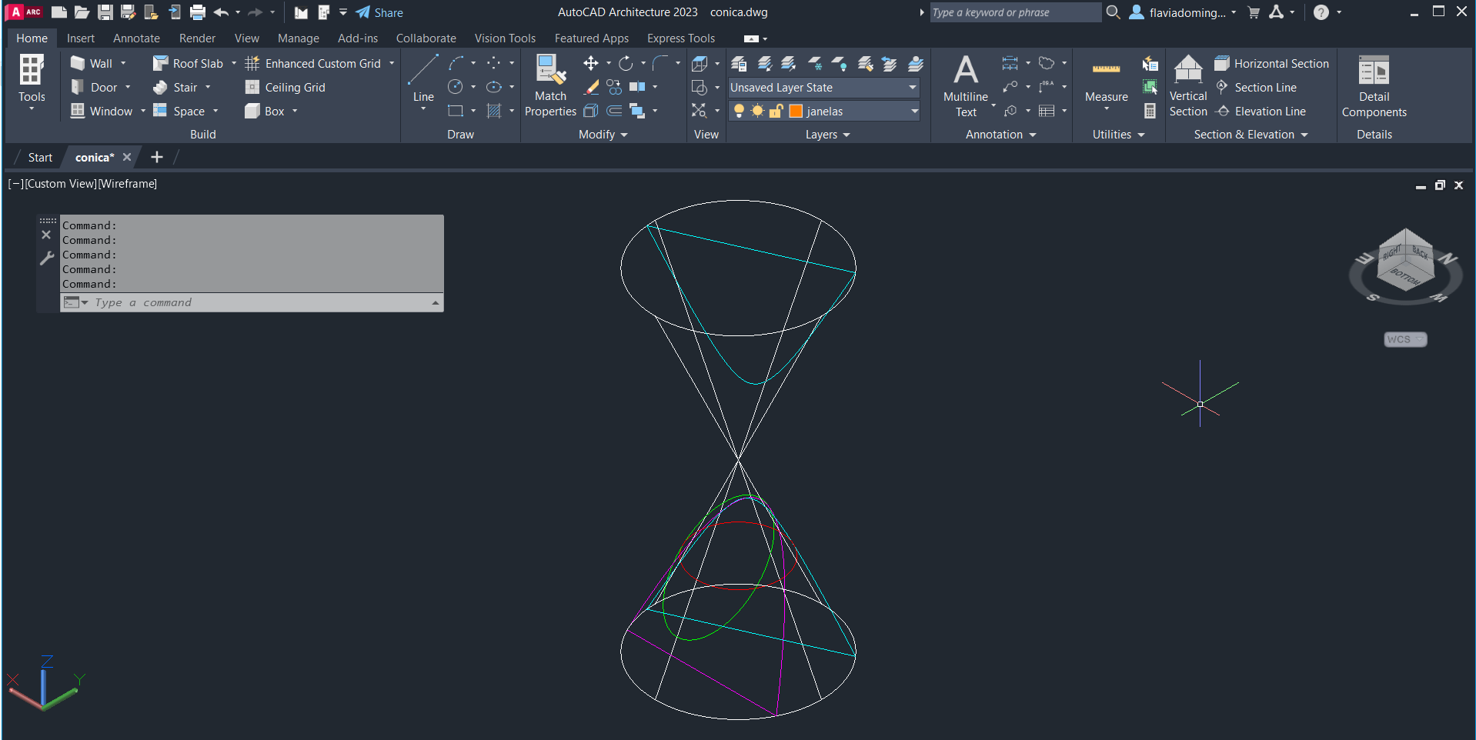The height and width of the screenshot is (740, 1476).
Task: Click the Vertical Section tool
Action: click(x=1187, y=85)
